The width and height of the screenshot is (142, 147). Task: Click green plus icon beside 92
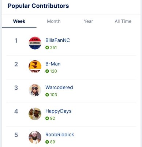47,118
